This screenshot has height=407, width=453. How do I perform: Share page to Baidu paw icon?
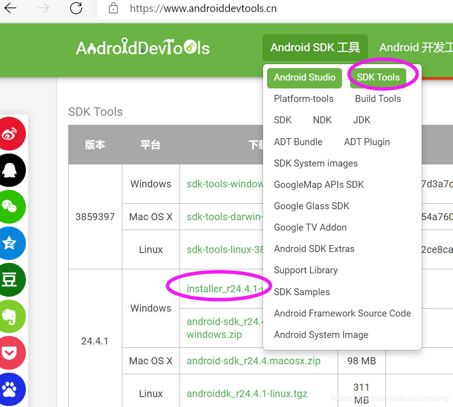(9, 390)
